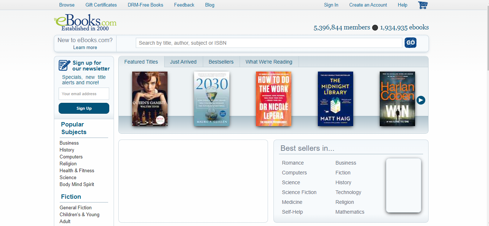The width and height of the screenshot is (489, 226).
Task: Open How to Do the Work cover
Action: pos(273,99)
